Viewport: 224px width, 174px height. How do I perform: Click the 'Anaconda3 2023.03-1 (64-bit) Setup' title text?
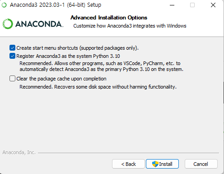[56, 5]
